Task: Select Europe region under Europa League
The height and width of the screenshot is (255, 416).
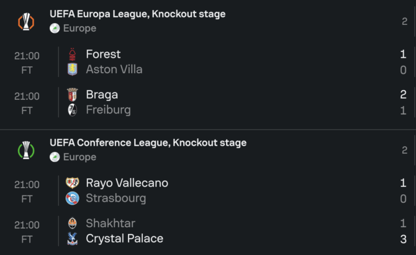Action: point(79,28)
